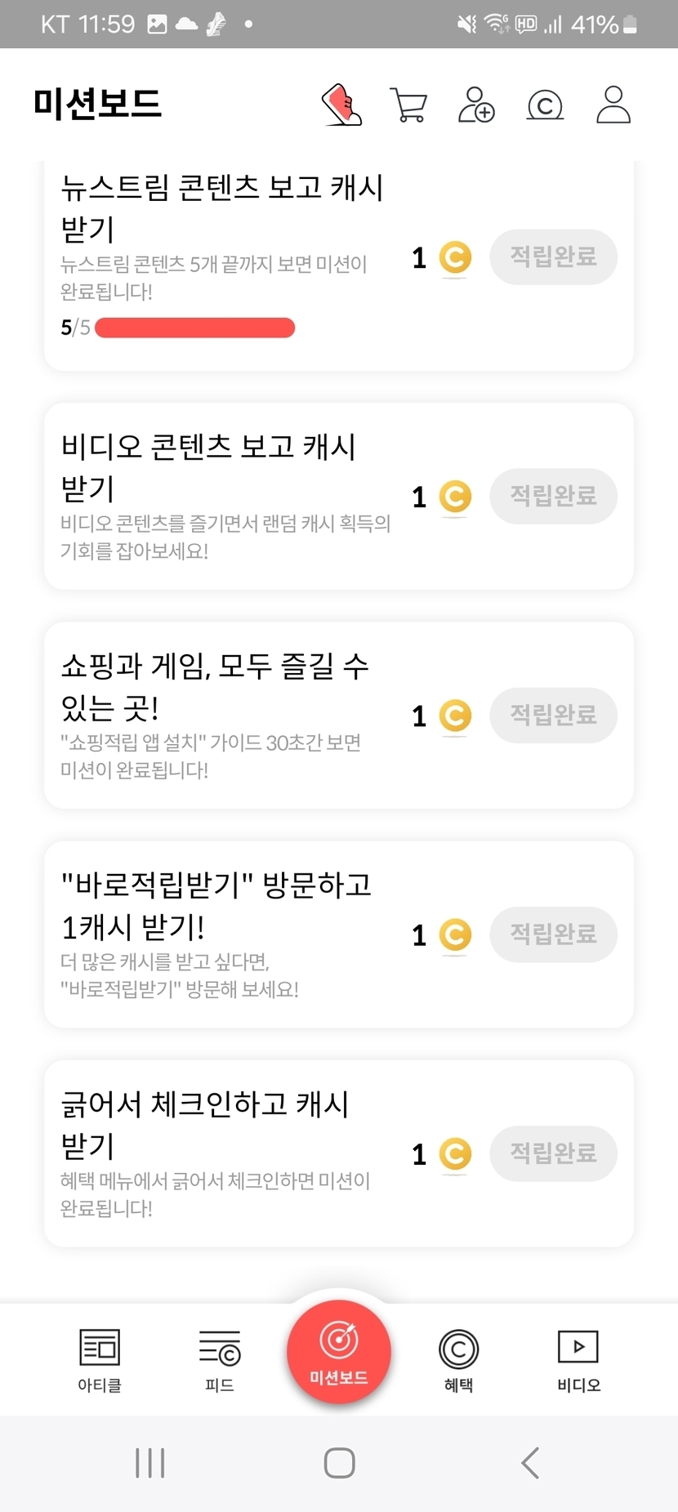This screenshot has width=678, height=1512.
Task: Open the user profile icon
Action: (613, 105)
